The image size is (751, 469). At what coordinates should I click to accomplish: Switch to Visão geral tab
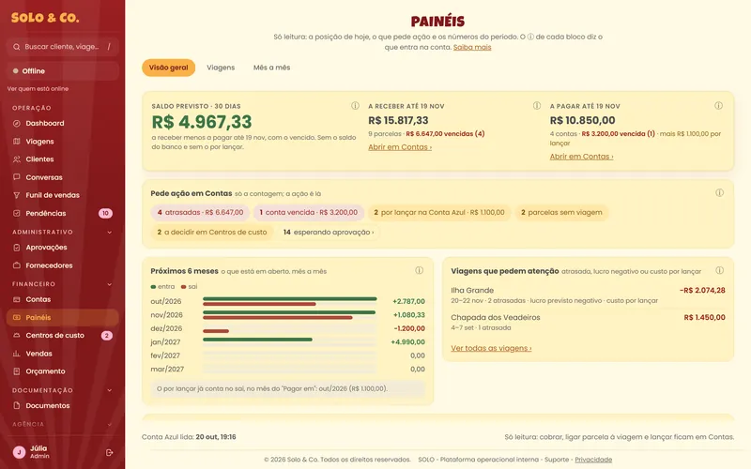[169, 68]
